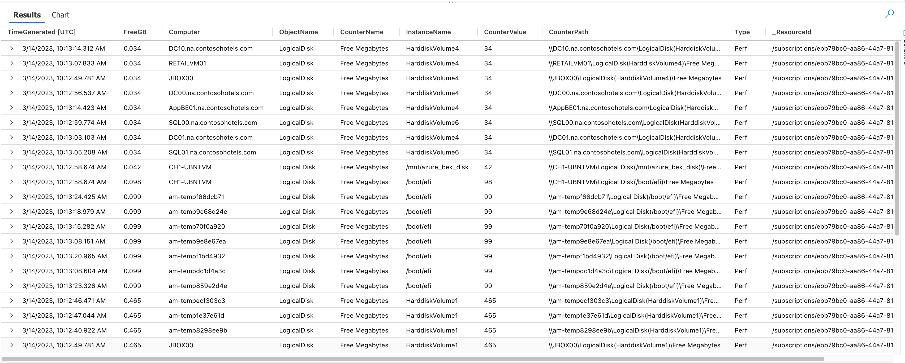Select CounterPath \\CH1-UBNTVM\Logical Disk(/boot/efi)\Free Megabytes

631,182
